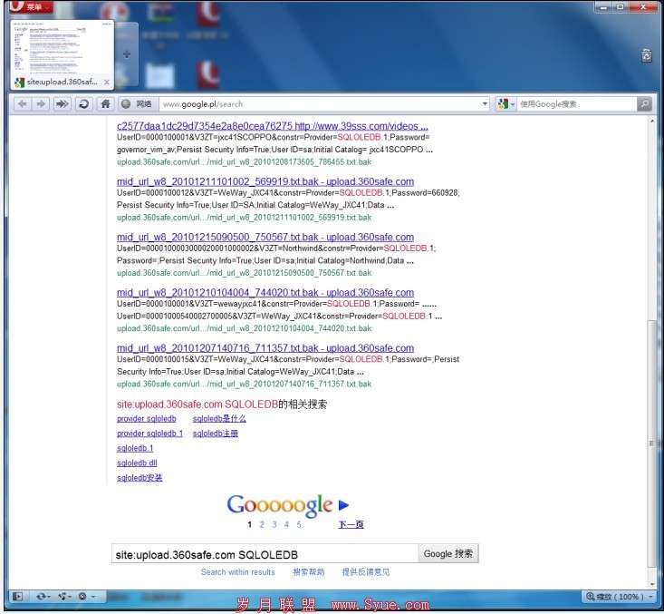Open 提供反馈意见 feedback link

[x=366, y=572]
